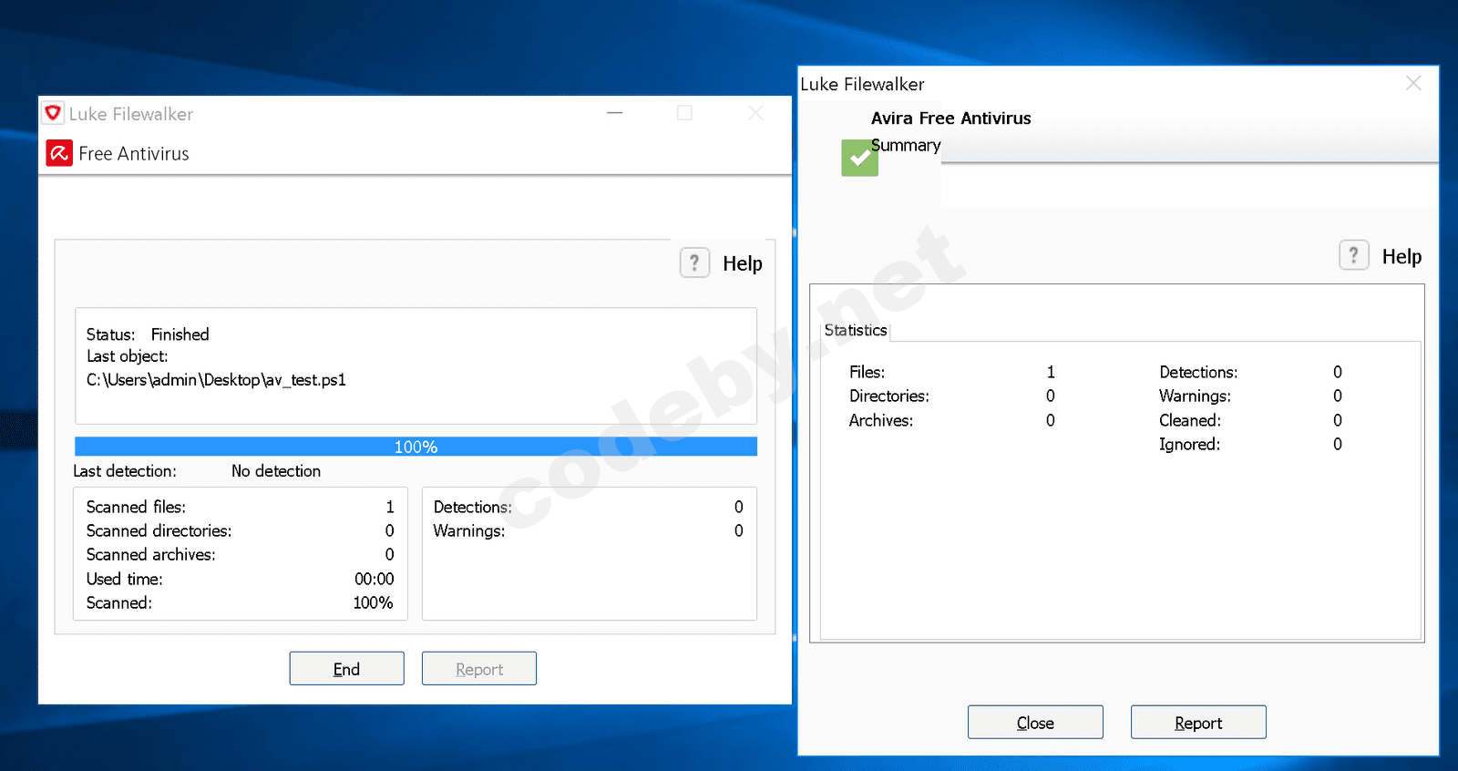Open Help text in the scan window

(x=743, y=263)
